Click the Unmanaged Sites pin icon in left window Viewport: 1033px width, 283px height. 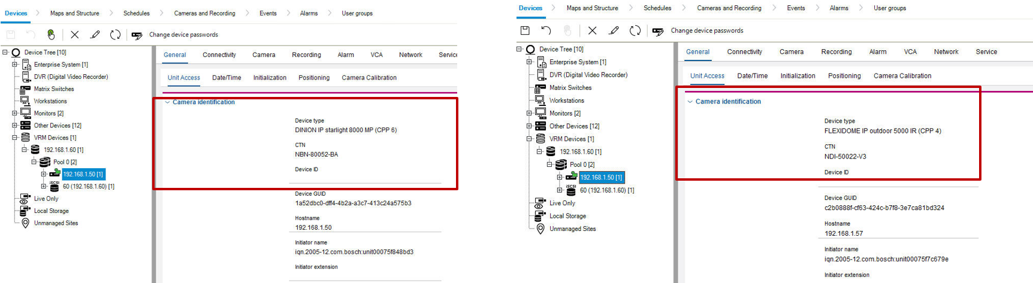(25, 223)
